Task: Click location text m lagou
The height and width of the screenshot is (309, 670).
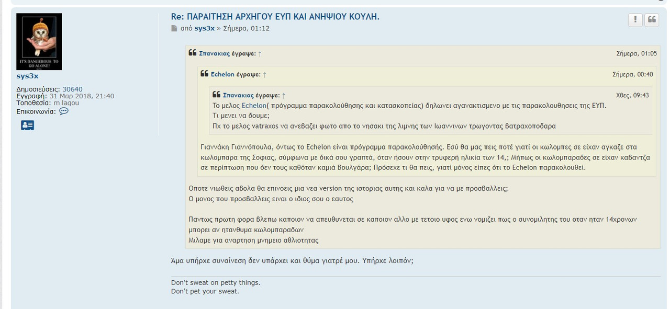Action: [66, 103]
